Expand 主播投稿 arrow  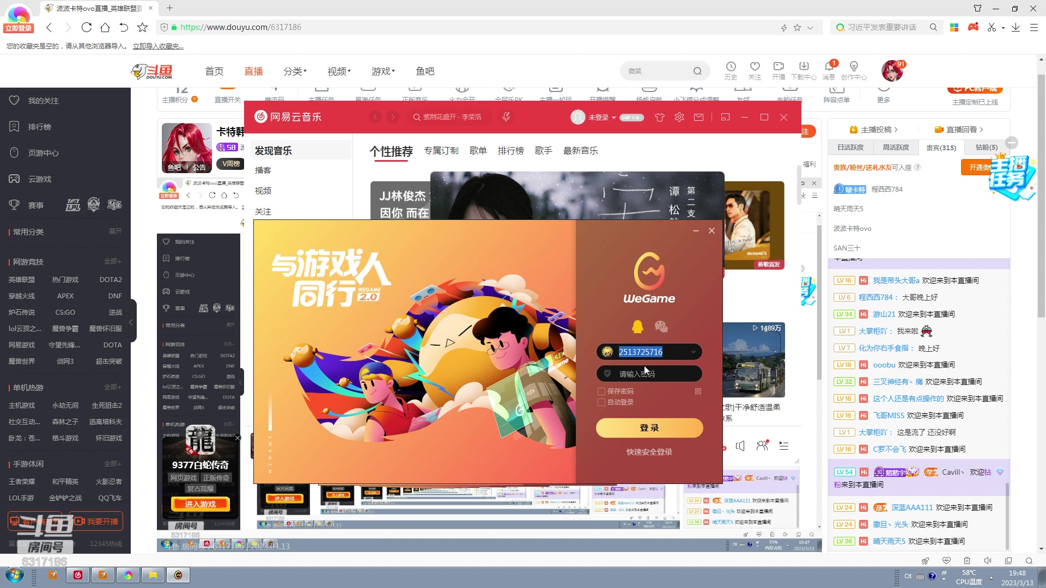click(896, 130)
